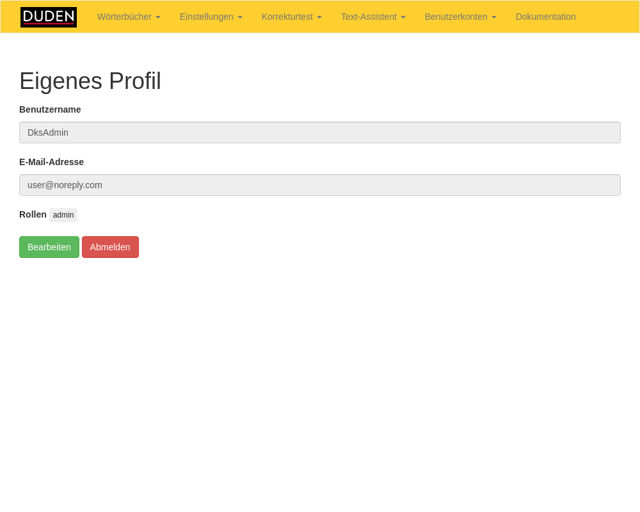Click the admin role badge

click(63, 215)
